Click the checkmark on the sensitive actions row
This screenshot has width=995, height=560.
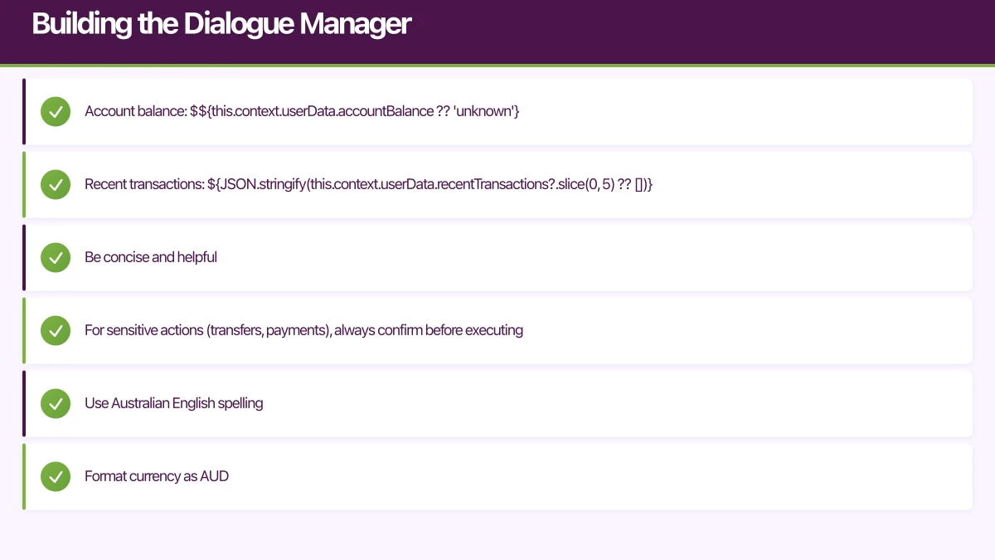click(x=56, y=330)
